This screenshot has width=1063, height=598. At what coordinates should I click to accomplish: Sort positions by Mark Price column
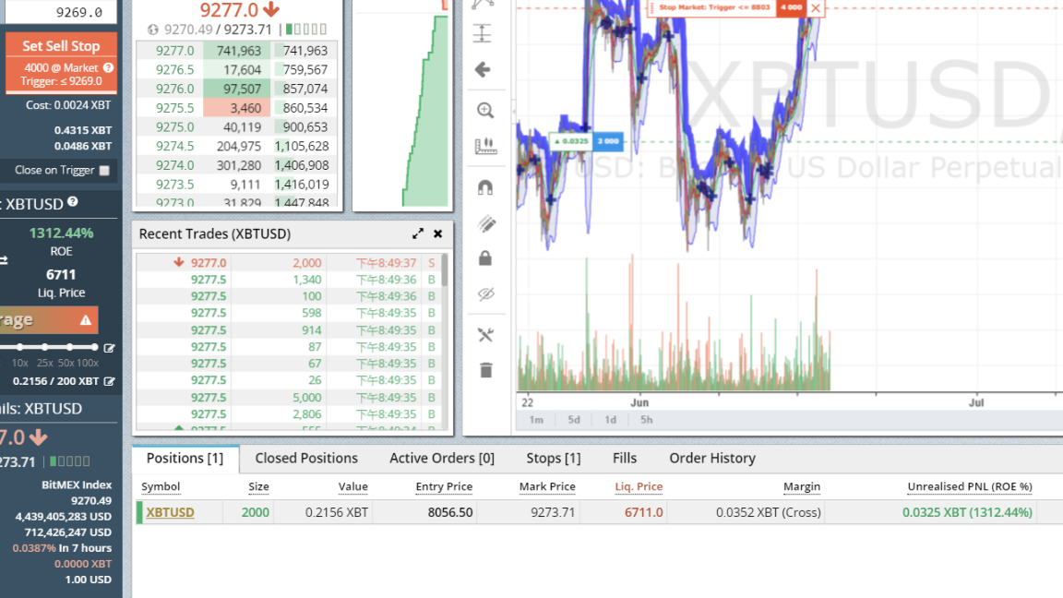coord(547,487)
